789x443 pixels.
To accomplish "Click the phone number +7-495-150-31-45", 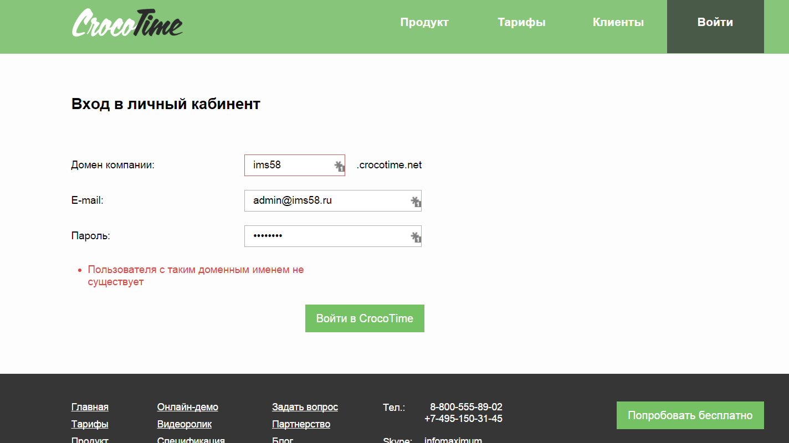I will 463,419.
